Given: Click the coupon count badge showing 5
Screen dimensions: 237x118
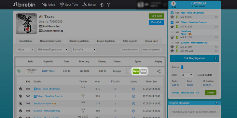Looking at the screenshot, I should point(173,4).
